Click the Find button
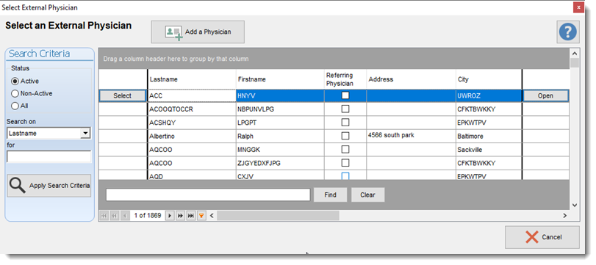 (x=330, y=195)
